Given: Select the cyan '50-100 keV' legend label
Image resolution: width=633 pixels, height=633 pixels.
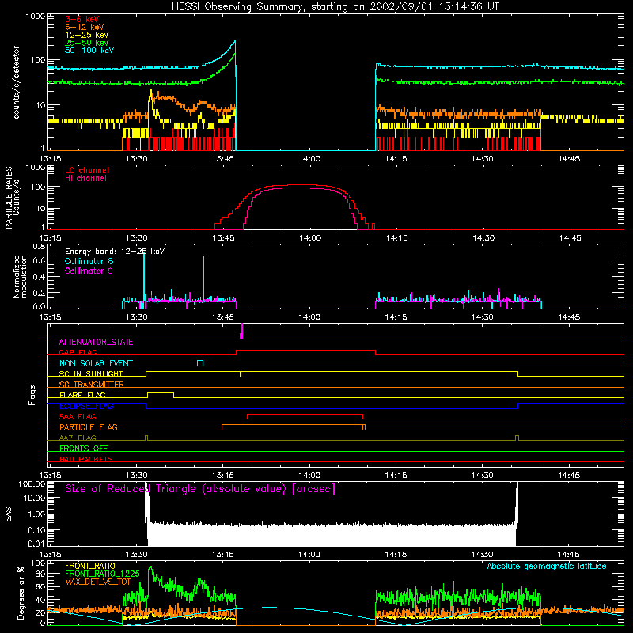Looking at the screenshot, I should pos(89,51).
